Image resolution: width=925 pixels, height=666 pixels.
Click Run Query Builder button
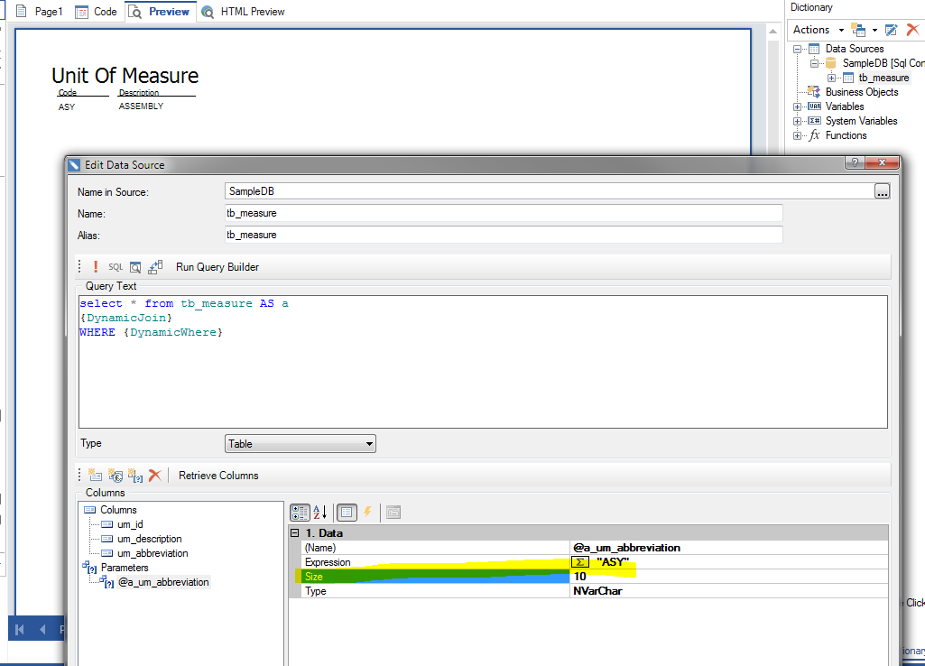(x=217, y=267)
